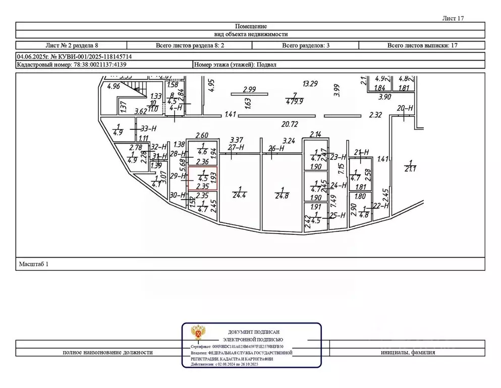501x388 pixels.
Task: Click the electronic signature stamp heading
Action: [x=253, y=336]
